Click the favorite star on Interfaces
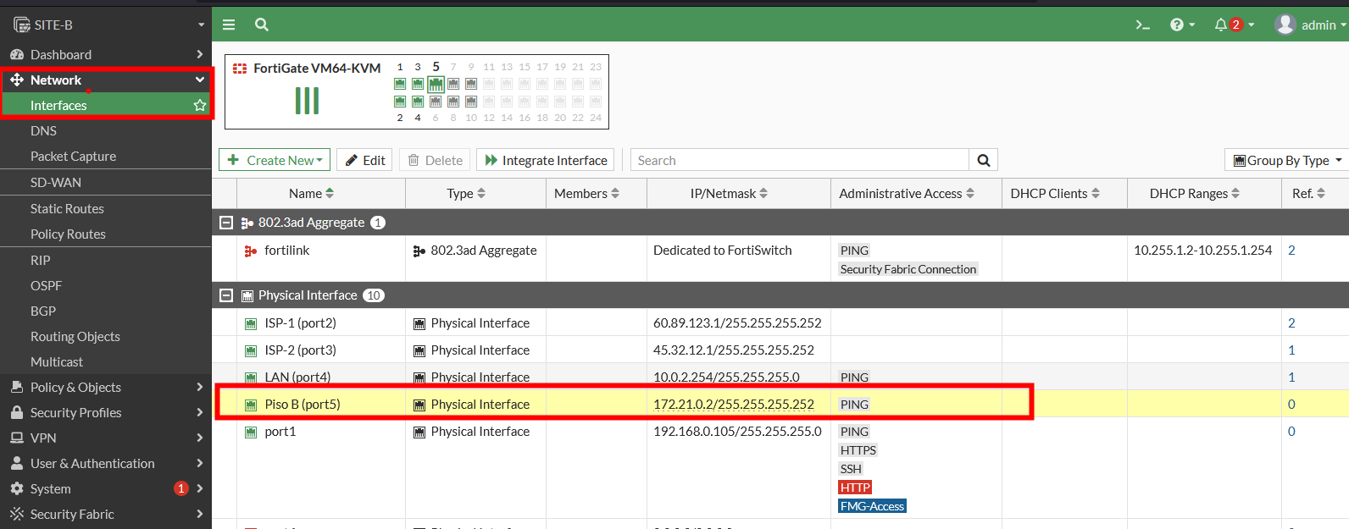The image size is (1349, 529). pyautogui.click(x=200, y=105)
